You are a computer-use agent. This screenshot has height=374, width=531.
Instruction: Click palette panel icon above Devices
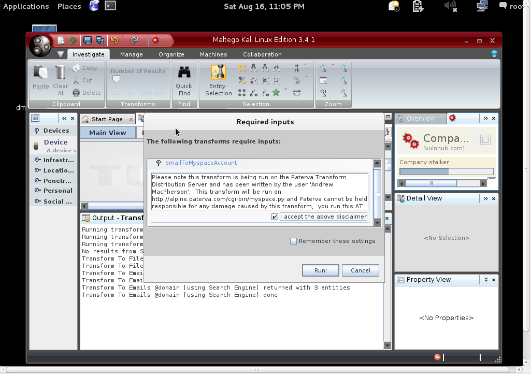35,118
